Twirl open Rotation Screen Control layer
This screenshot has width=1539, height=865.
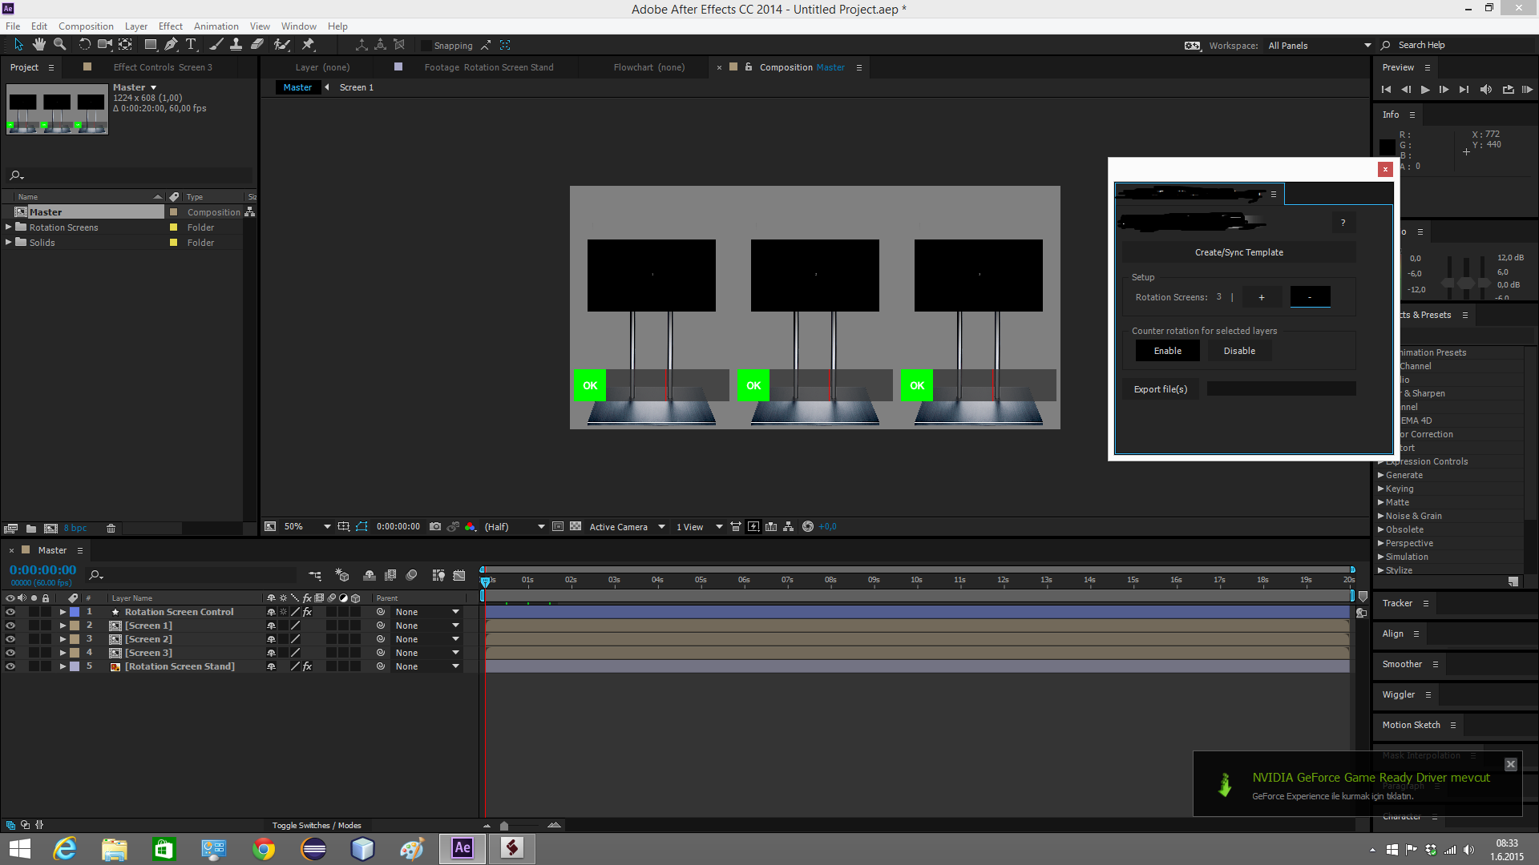coord(63,612)
